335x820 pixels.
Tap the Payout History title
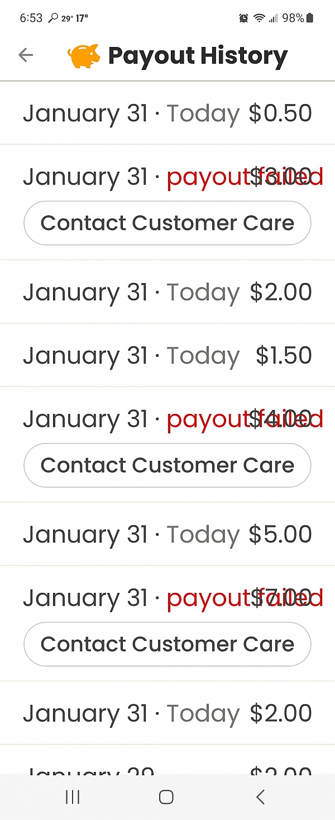198,56
